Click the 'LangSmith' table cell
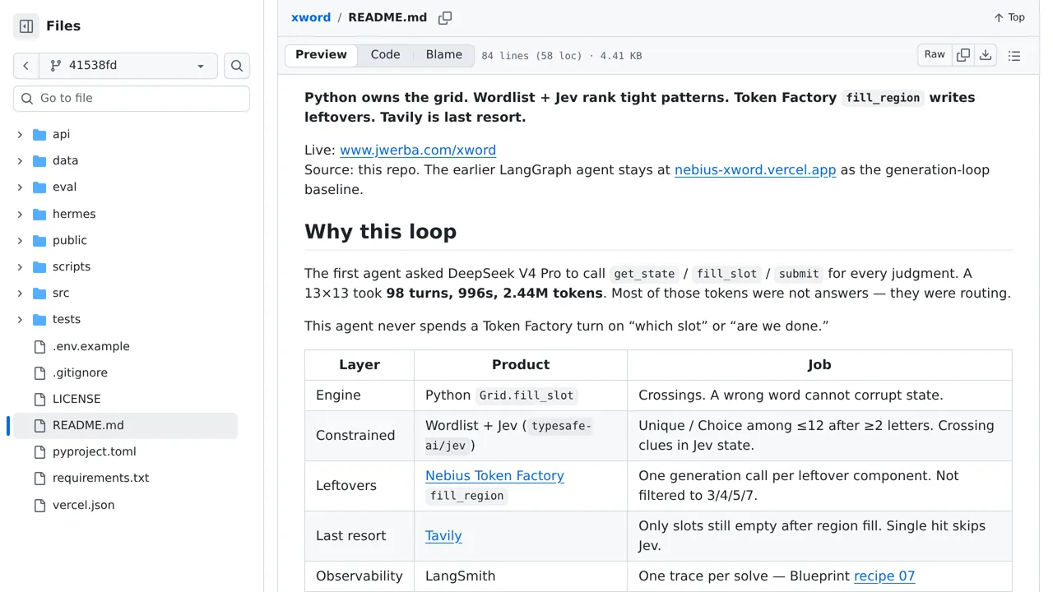This screenshot has width=1053, height=592. 521,576
